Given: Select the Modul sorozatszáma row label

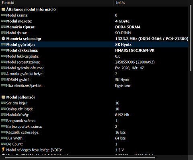Looking at the screenshot, I should 23,62.
